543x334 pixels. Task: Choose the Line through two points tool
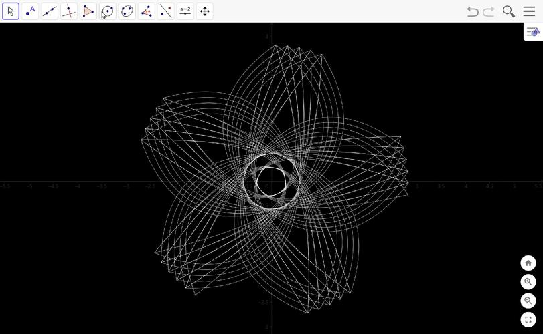click(x=50, y=11)
